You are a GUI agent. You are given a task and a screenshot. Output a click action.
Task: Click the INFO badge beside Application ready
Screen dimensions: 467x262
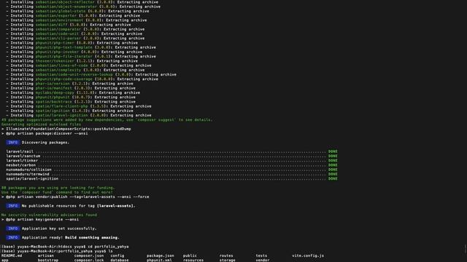(x=13, y=237)
